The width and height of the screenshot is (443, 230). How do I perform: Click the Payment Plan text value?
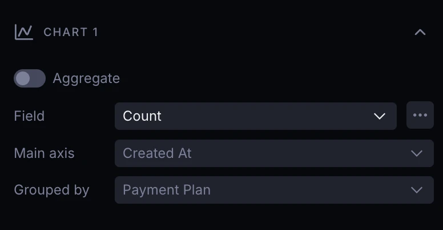167,190
